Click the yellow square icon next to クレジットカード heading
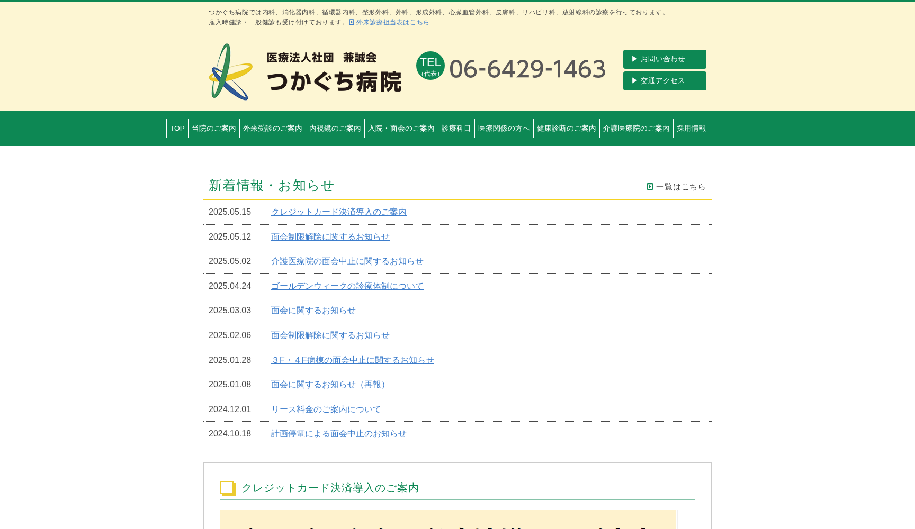The width and height of the screenshot is (915, 529). [x=228, y=488]
